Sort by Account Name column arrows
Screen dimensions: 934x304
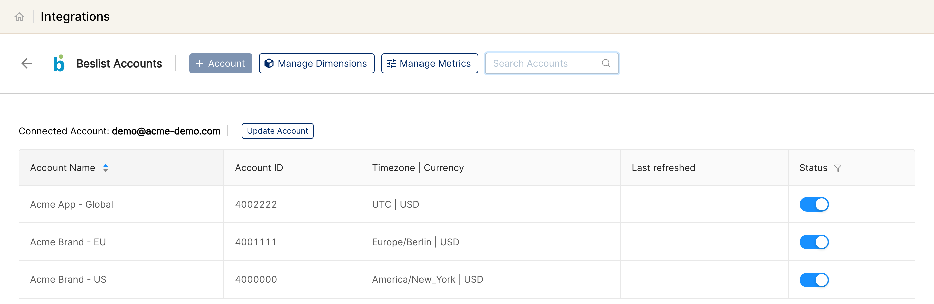tap(105, 168)
